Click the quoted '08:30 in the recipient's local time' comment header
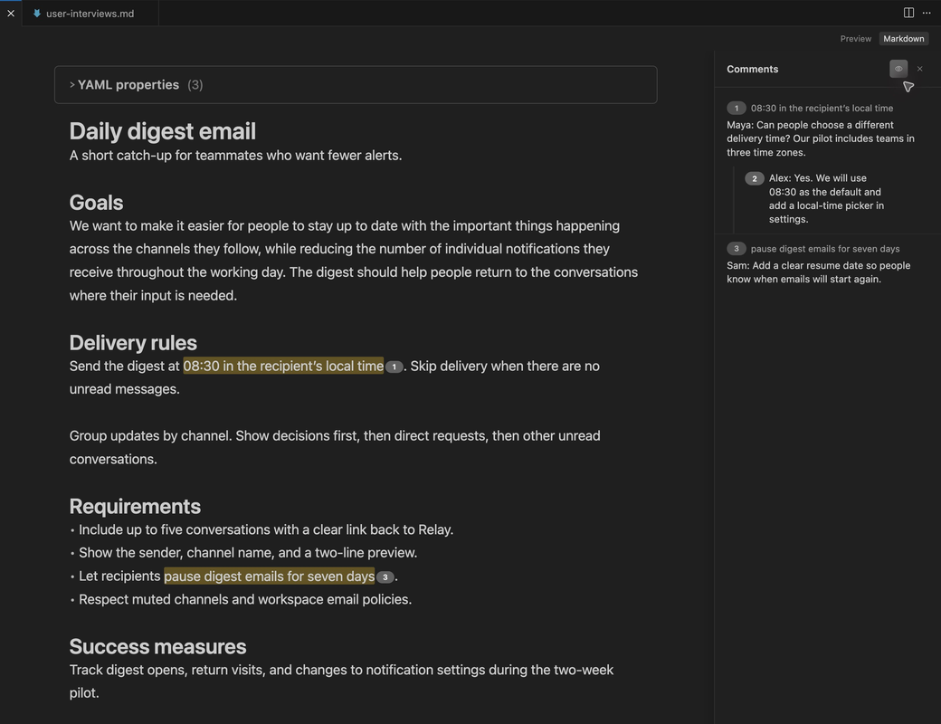The width and height of the screenshot is (941, 724). tap(822, 108)
